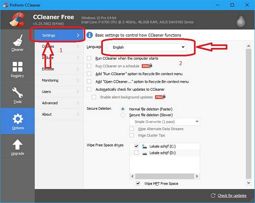This screenshot has width=255, height=203.
Task: Maximize the CCleaner window
Action: (232, 5)
